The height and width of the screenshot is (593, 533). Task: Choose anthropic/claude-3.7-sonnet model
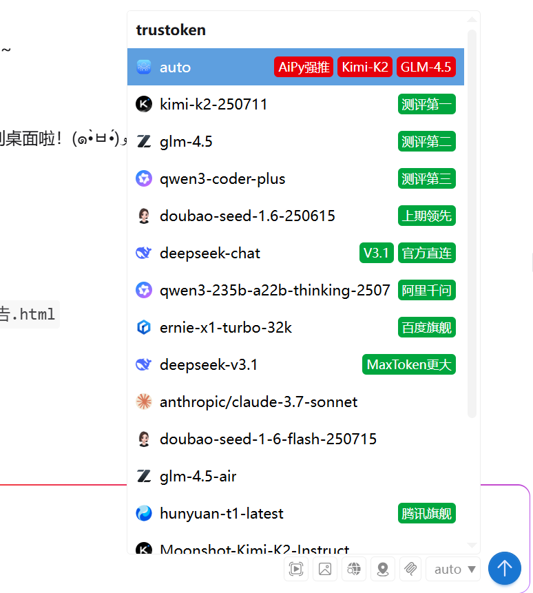point(295,402)
